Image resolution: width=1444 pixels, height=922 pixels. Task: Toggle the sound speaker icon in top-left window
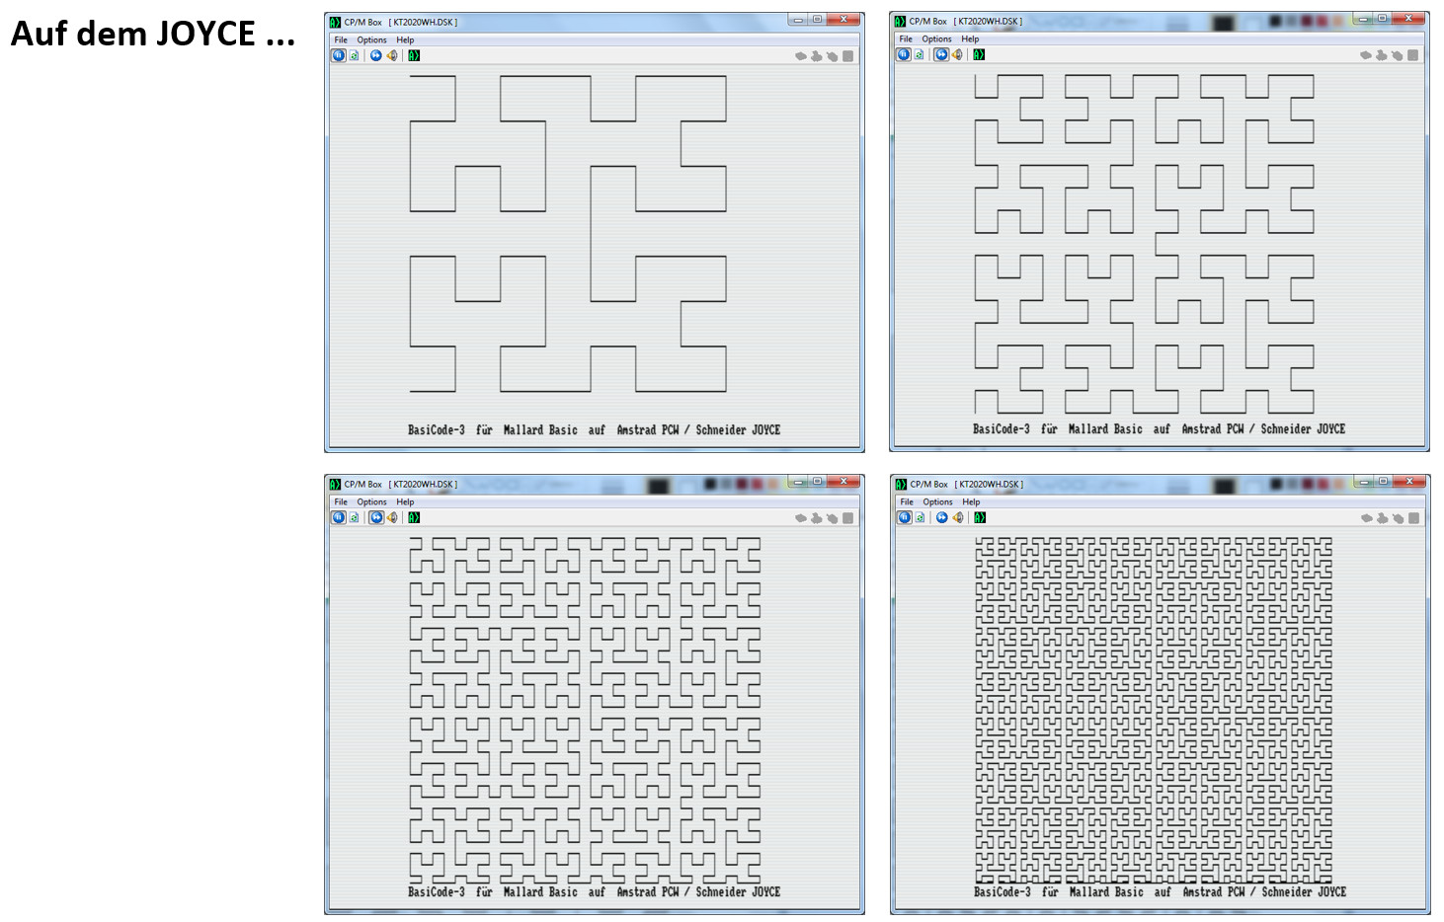(392, 55)
